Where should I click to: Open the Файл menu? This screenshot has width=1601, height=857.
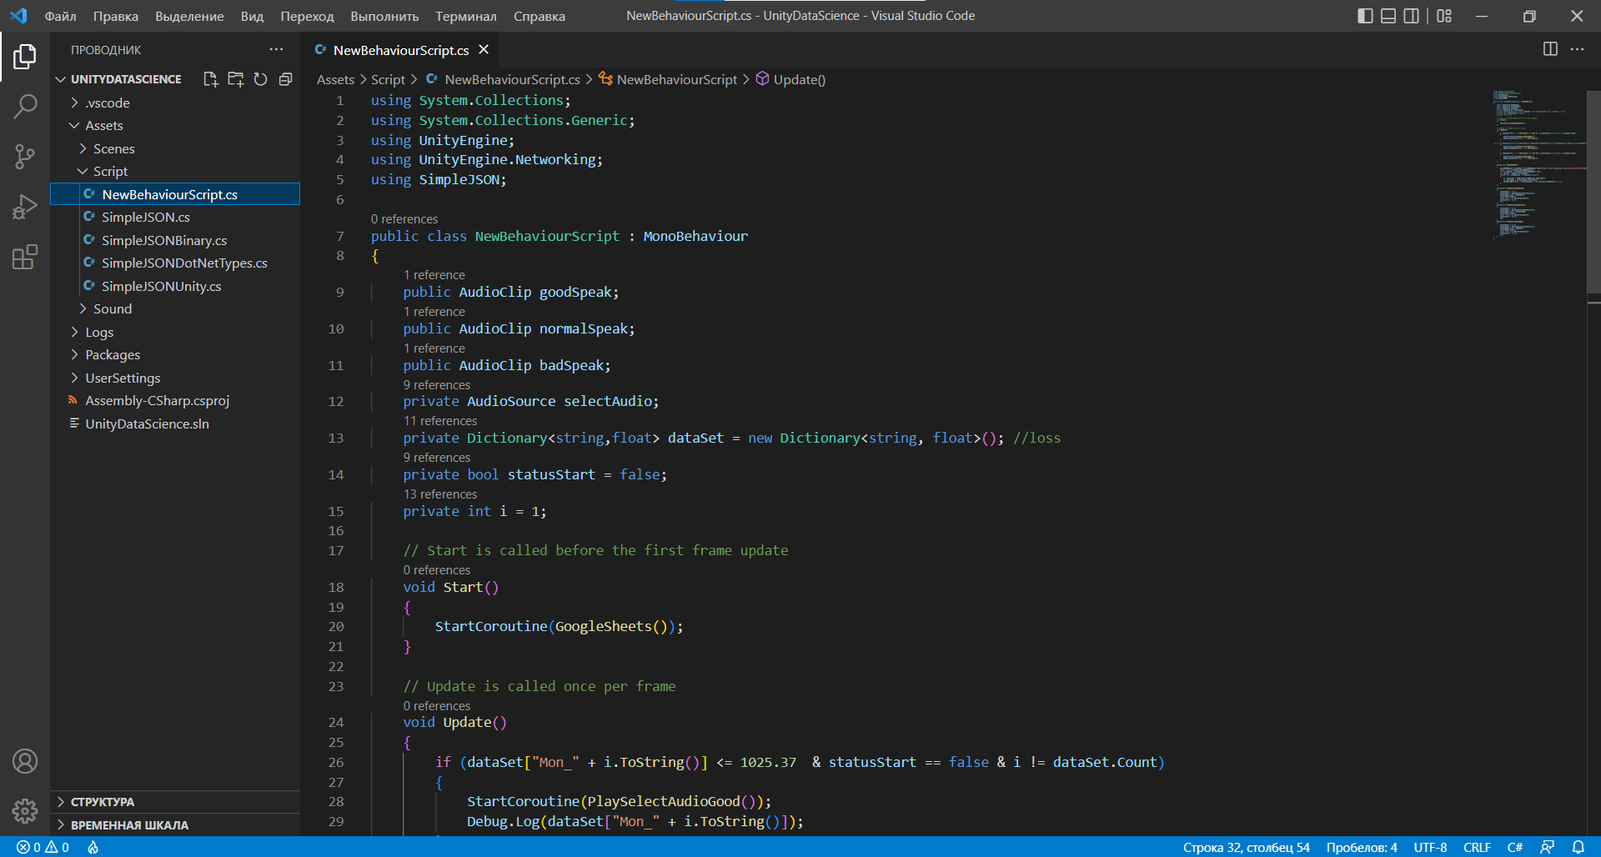click(x=60, y=16)
